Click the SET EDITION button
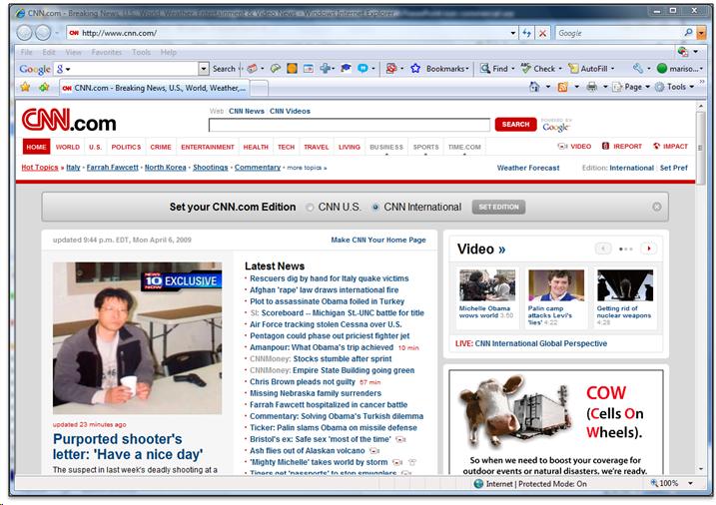 coord(498,208)
